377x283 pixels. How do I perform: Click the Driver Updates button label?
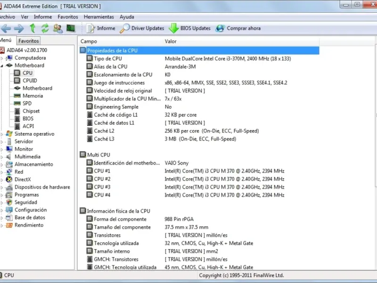tap(148, 28)
